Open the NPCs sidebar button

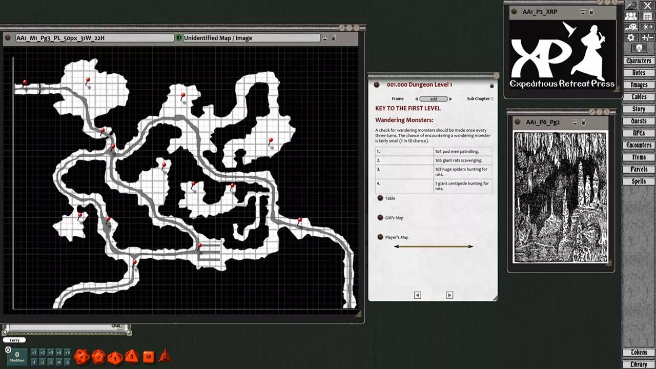coord(639,133)
